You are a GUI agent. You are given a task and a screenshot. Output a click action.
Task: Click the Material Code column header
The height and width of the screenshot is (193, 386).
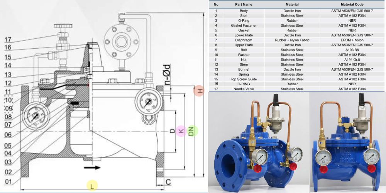351,4
